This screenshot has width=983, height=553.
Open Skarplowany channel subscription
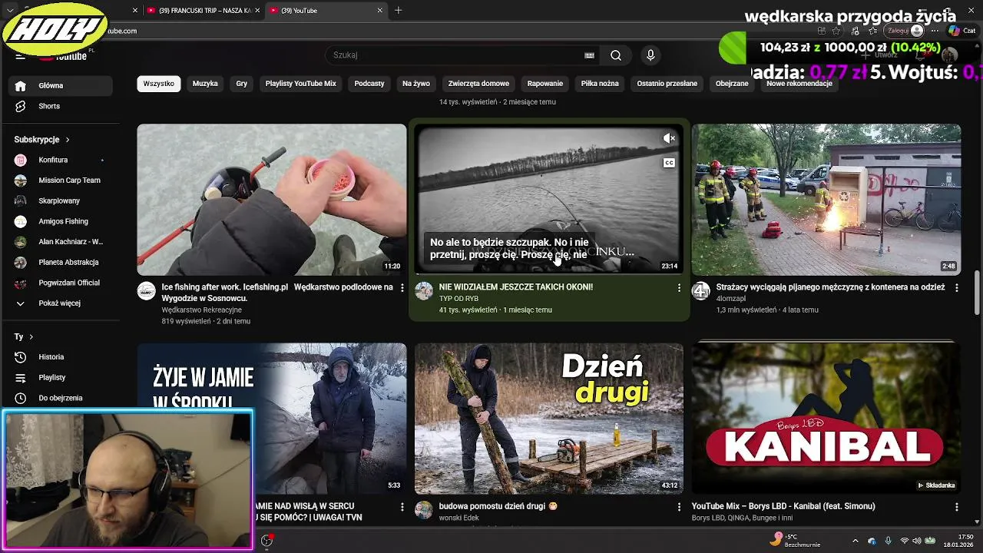coord(61,200)
